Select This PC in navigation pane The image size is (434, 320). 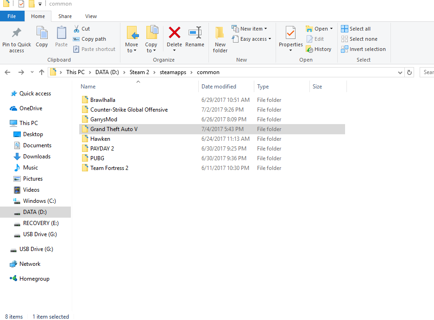[x=24, y=123]
